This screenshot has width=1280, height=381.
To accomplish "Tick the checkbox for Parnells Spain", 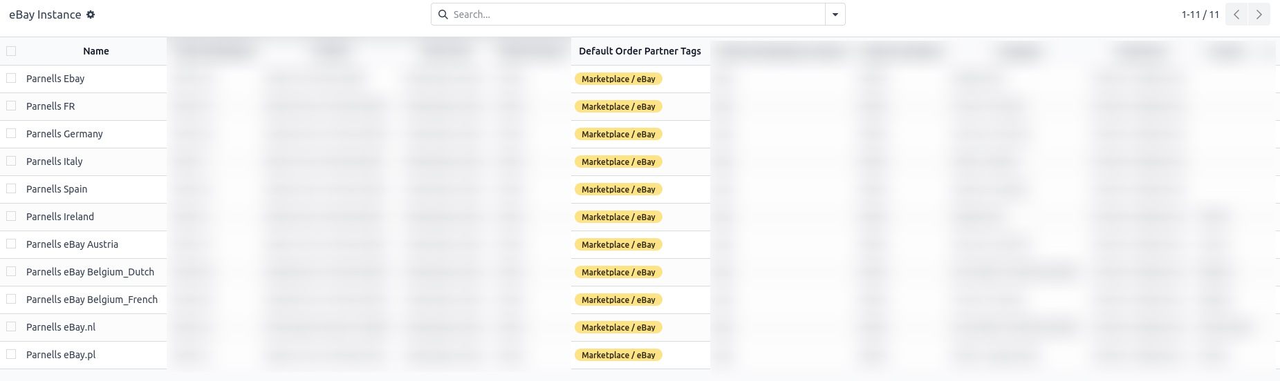I will pos(11,189).
